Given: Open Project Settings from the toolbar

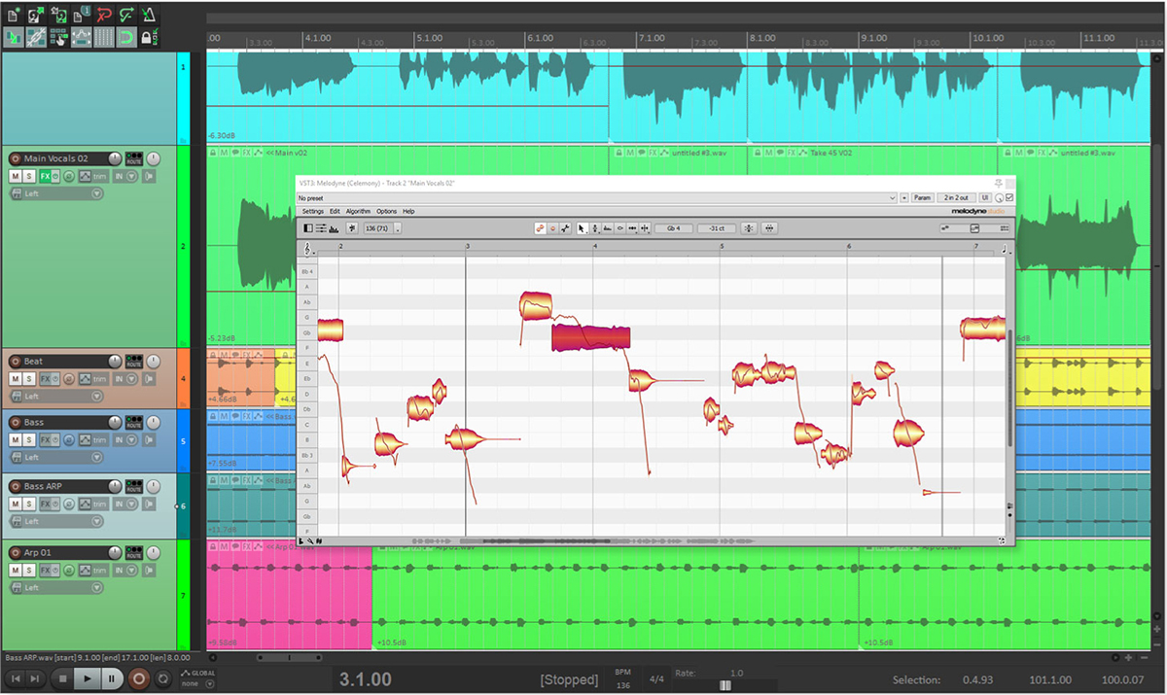Looking at the screenshot, I should tap(81, 16).
